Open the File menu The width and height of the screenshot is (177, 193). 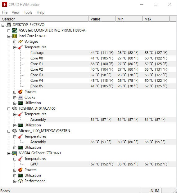(x=5, y=12)
